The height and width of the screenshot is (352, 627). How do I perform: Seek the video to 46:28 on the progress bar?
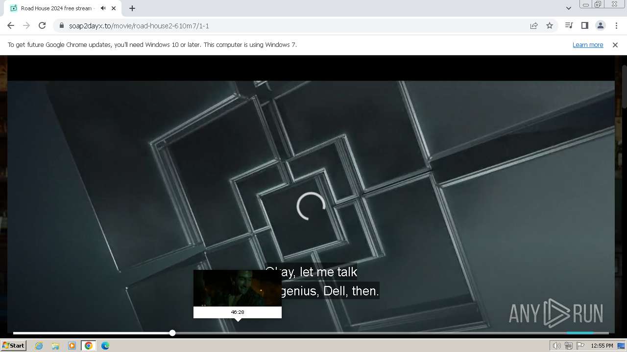(x=238, y=333)
